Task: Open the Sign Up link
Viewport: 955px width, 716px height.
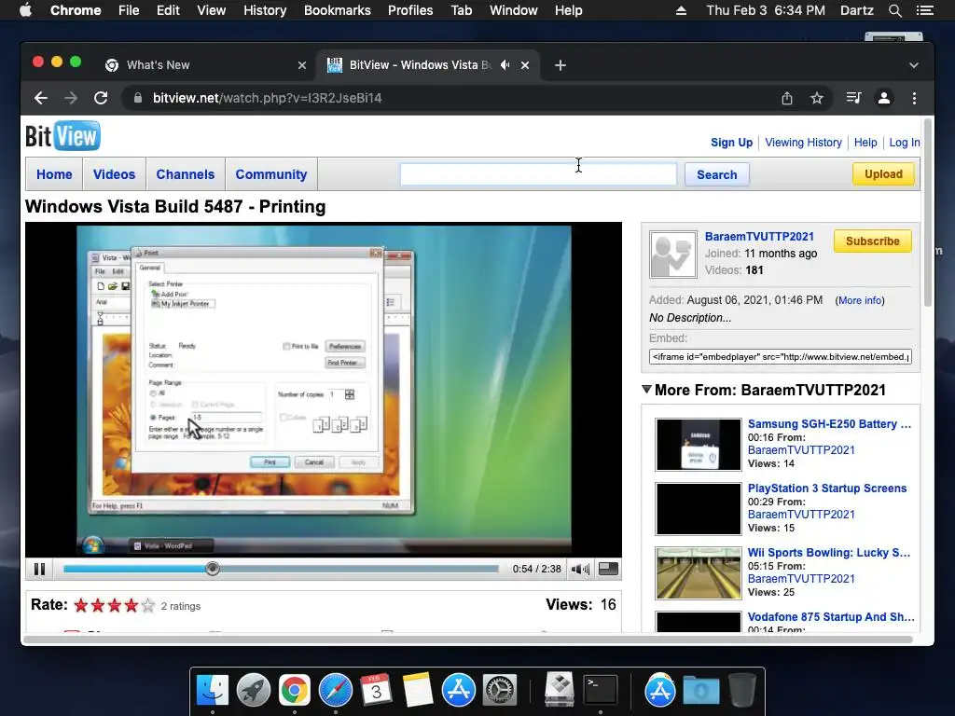Action: click(x=731, y=143)
